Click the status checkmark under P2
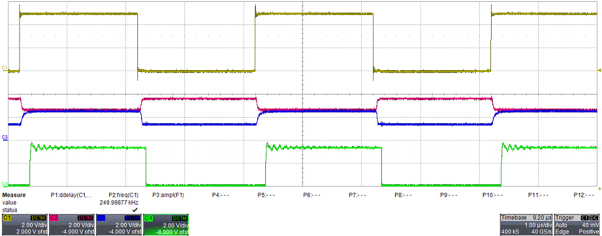Viewport: 602px width, 236px height. [x=135, y=210]
